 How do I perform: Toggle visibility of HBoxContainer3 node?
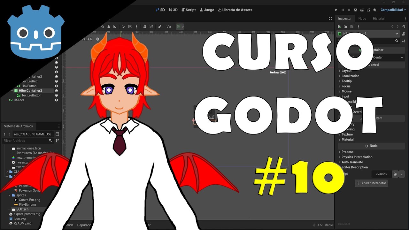coord(56,91)
